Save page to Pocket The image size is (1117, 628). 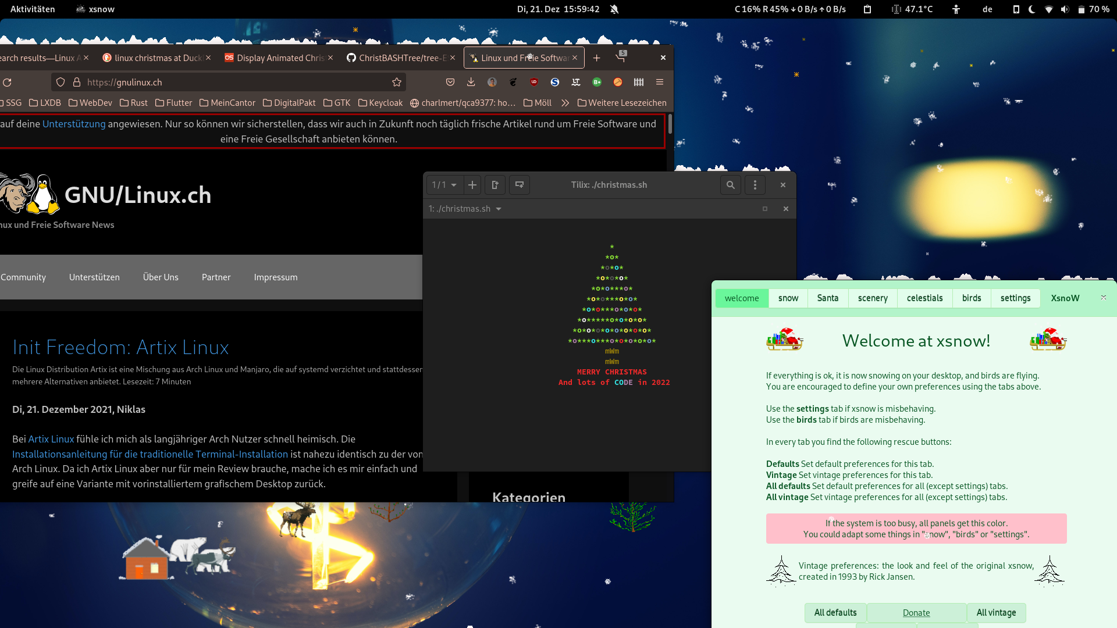[x=450, y=83]
